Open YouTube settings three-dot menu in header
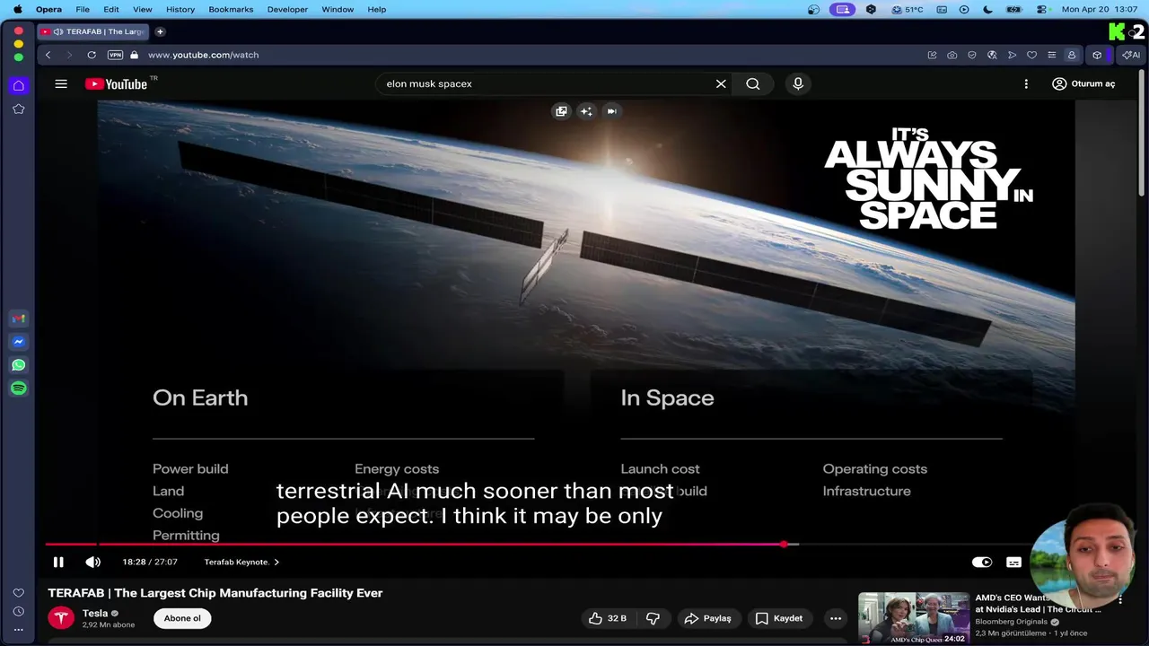 1026,83
